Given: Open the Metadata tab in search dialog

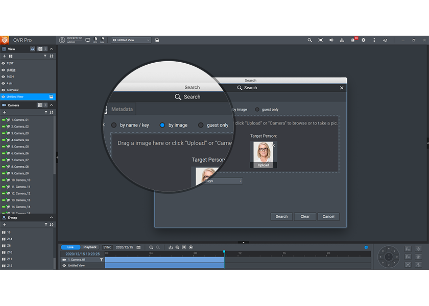Looking at the screenshot, I should (x=122, y=109).
